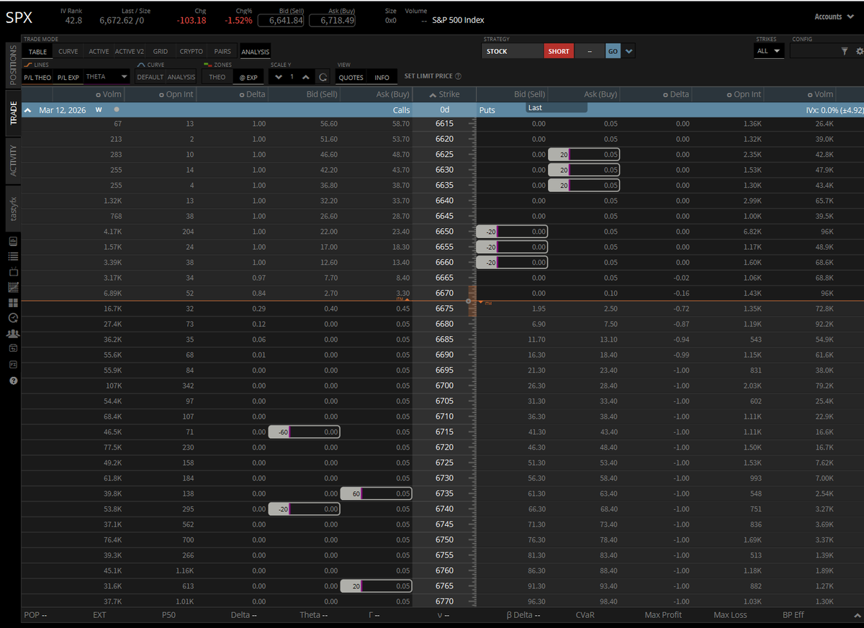Open the quote card icon in left sidebar

pos(13,240)
